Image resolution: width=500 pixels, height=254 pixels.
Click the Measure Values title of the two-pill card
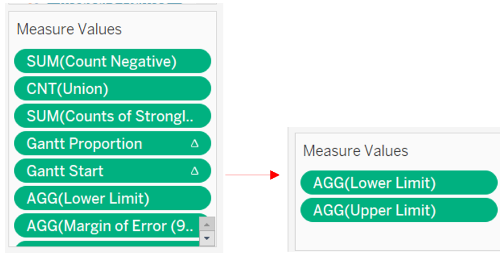pyautogui.click(x=355, y=151)
